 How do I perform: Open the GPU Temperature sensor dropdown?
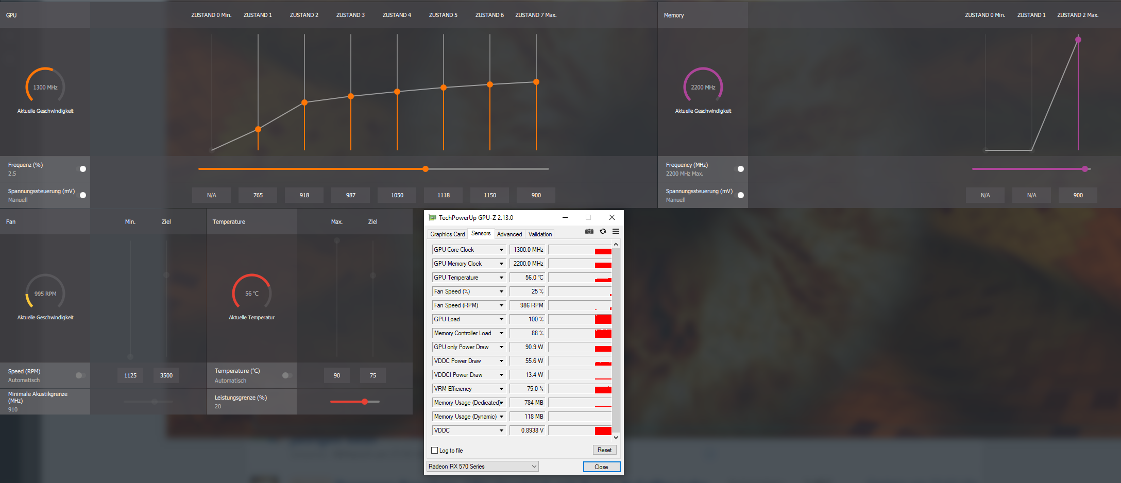click(501, 278)
